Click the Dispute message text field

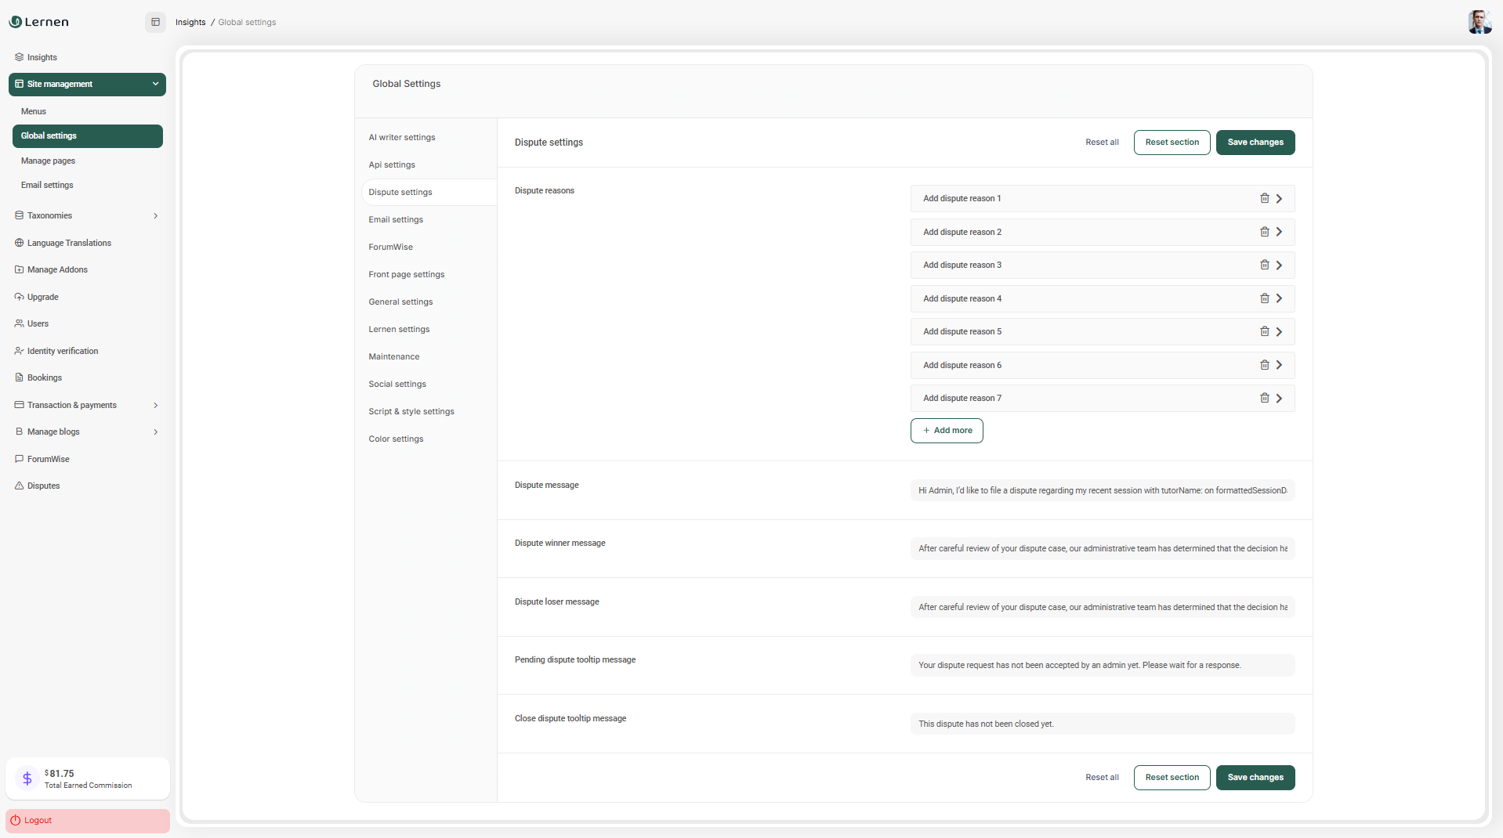tap(1102, 490)
